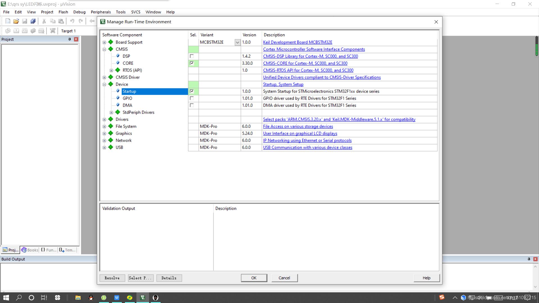Click OK in Manage Run-Time Environment
The image size is (539, 303).
[x=254, y=278]
